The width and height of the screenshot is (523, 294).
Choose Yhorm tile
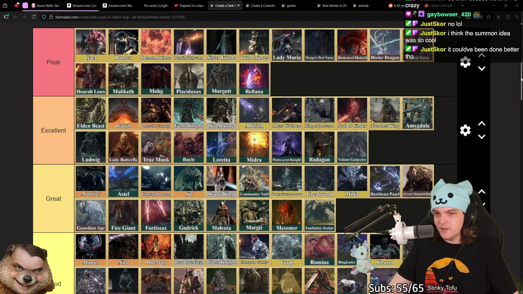pyautogui.click(x=385, y=249)
